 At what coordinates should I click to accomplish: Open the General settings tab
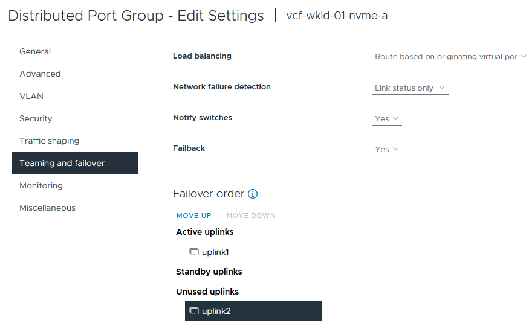pos(35,51)
